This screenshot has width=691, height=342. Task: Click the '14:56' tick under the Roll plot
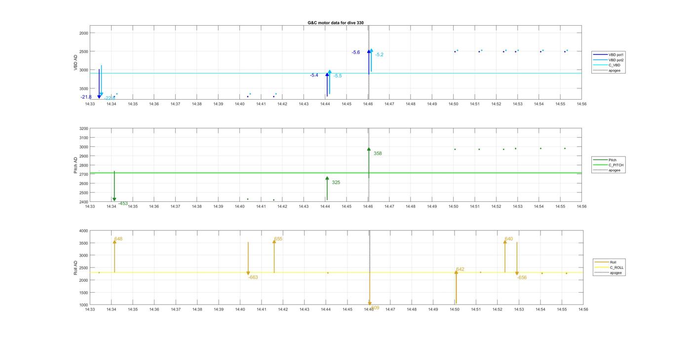(x=583, y=309)
